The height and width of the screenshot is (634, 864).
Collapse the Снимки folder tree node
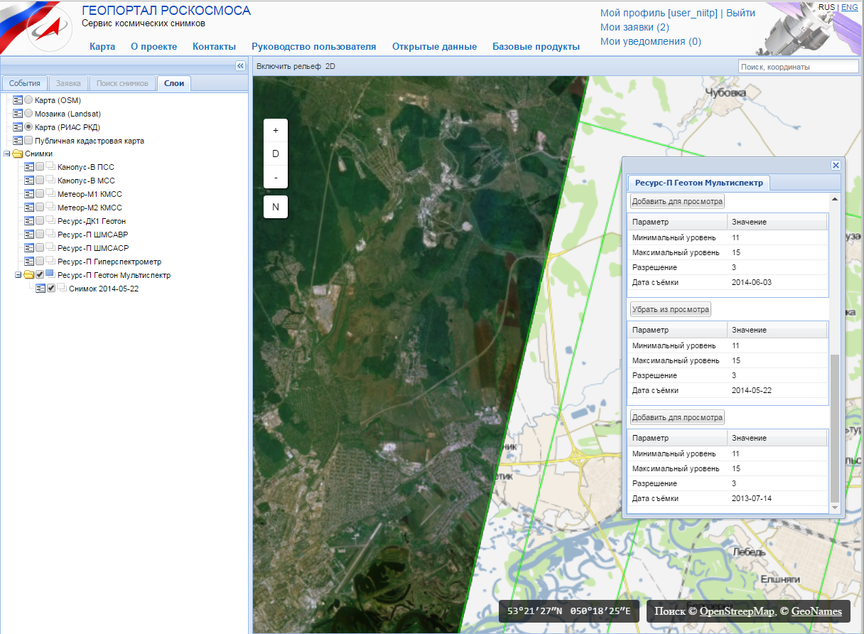pos(7,154)
